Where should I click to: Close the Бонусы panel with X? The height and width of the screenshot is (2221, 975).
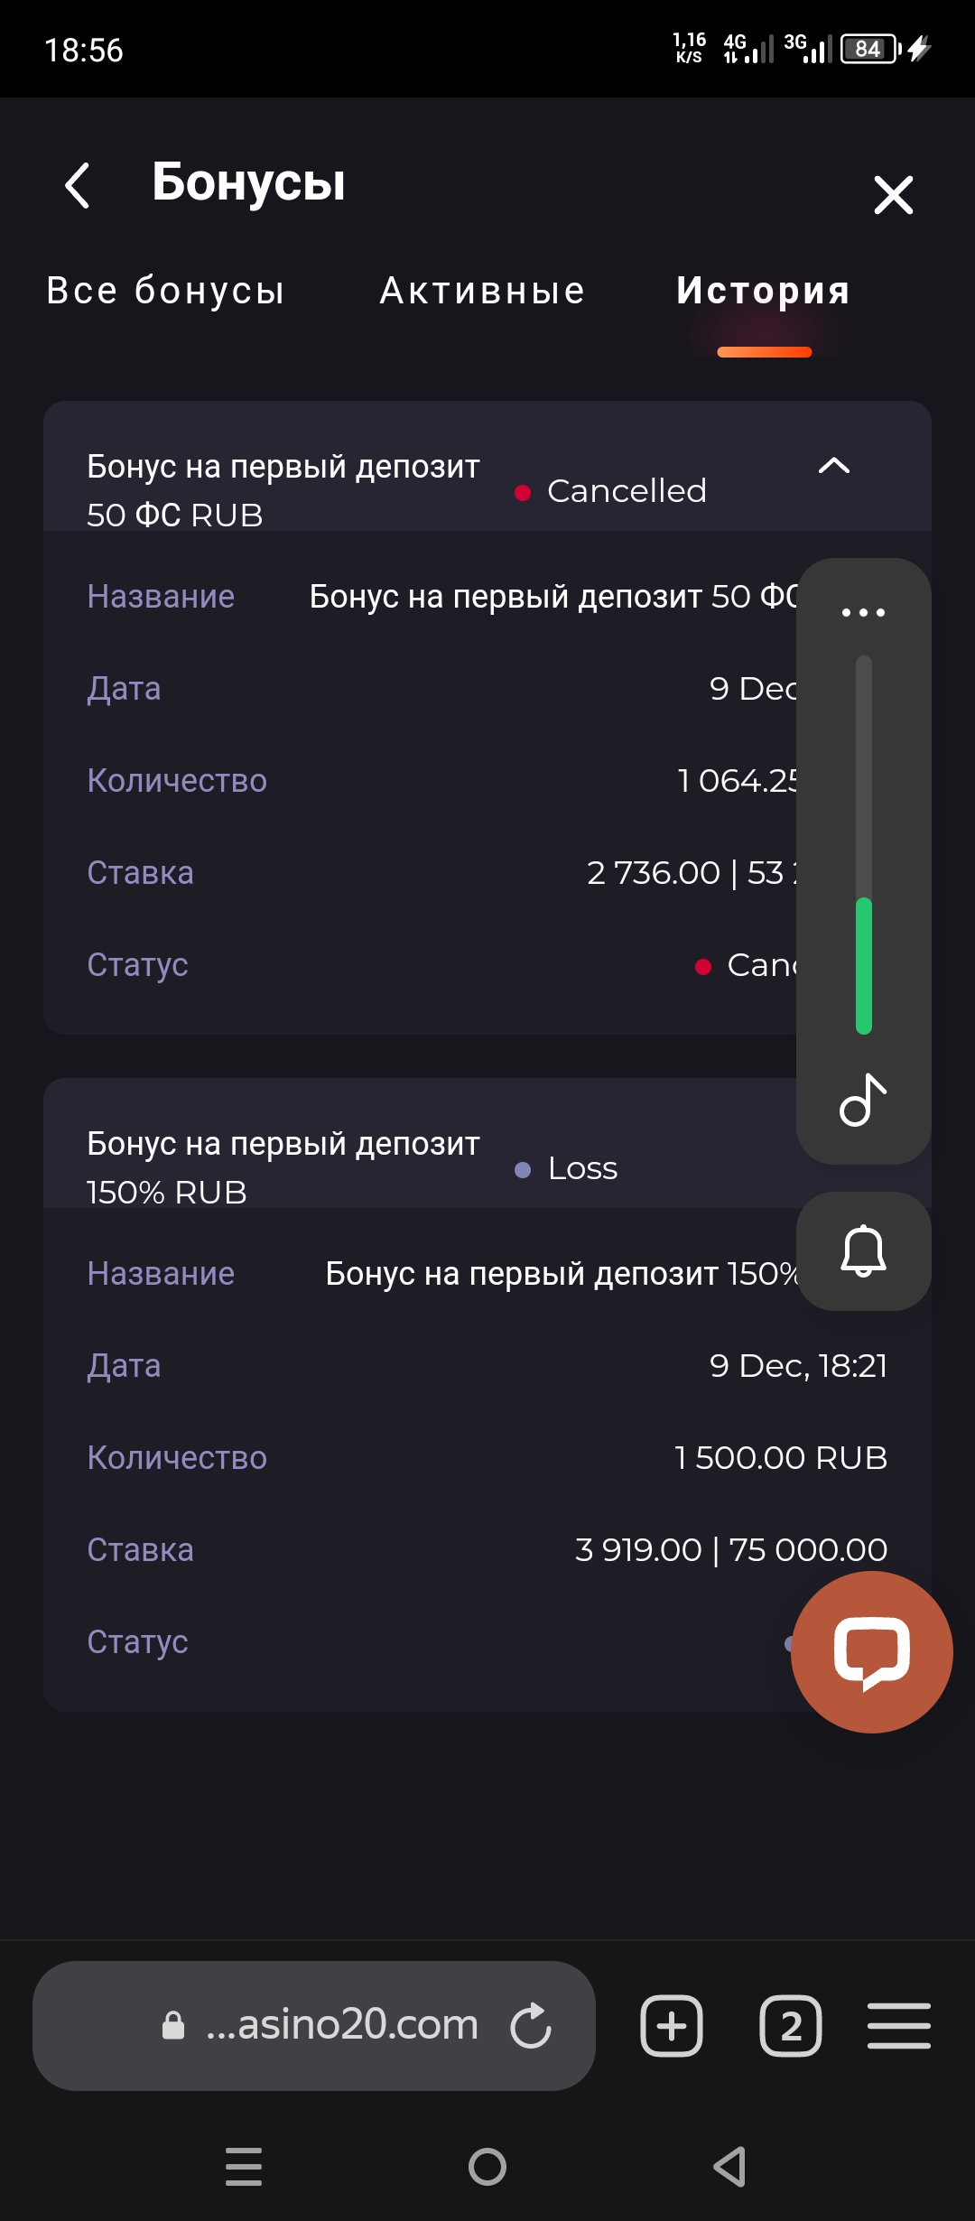pos(893,195)
